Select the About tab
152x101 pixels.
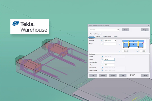(116, 37)
